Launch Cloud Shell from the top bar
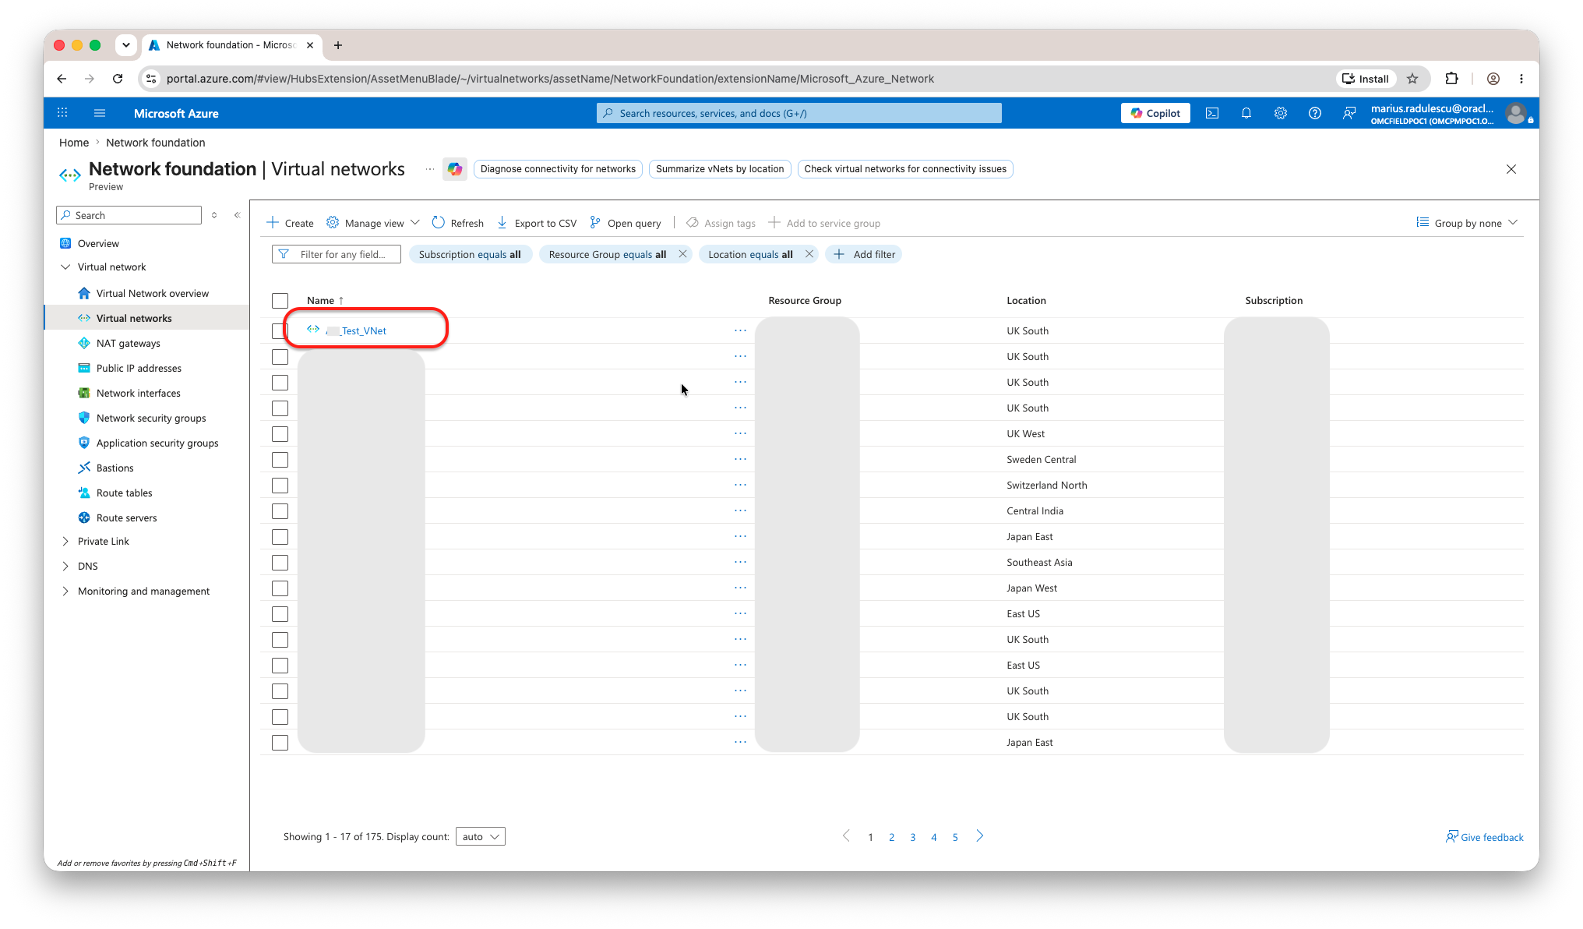 [x=1212, y=113]
